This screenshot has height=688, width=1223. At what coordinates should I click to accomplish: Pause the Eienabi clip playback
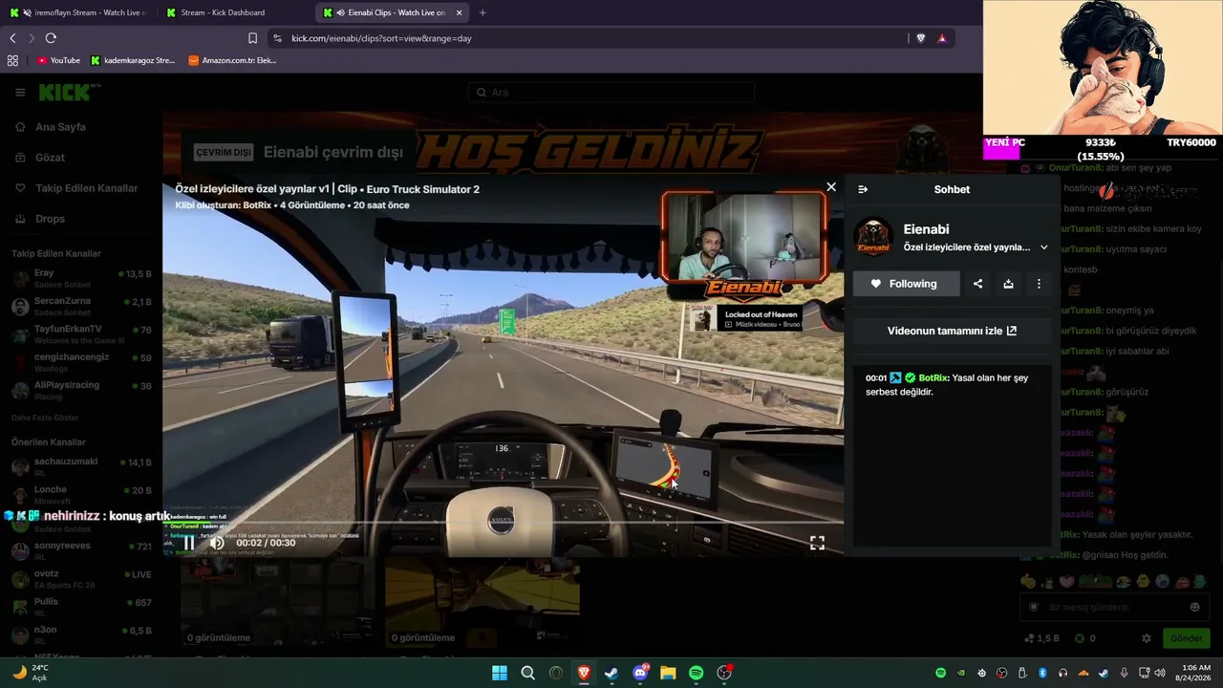[189, 543]
